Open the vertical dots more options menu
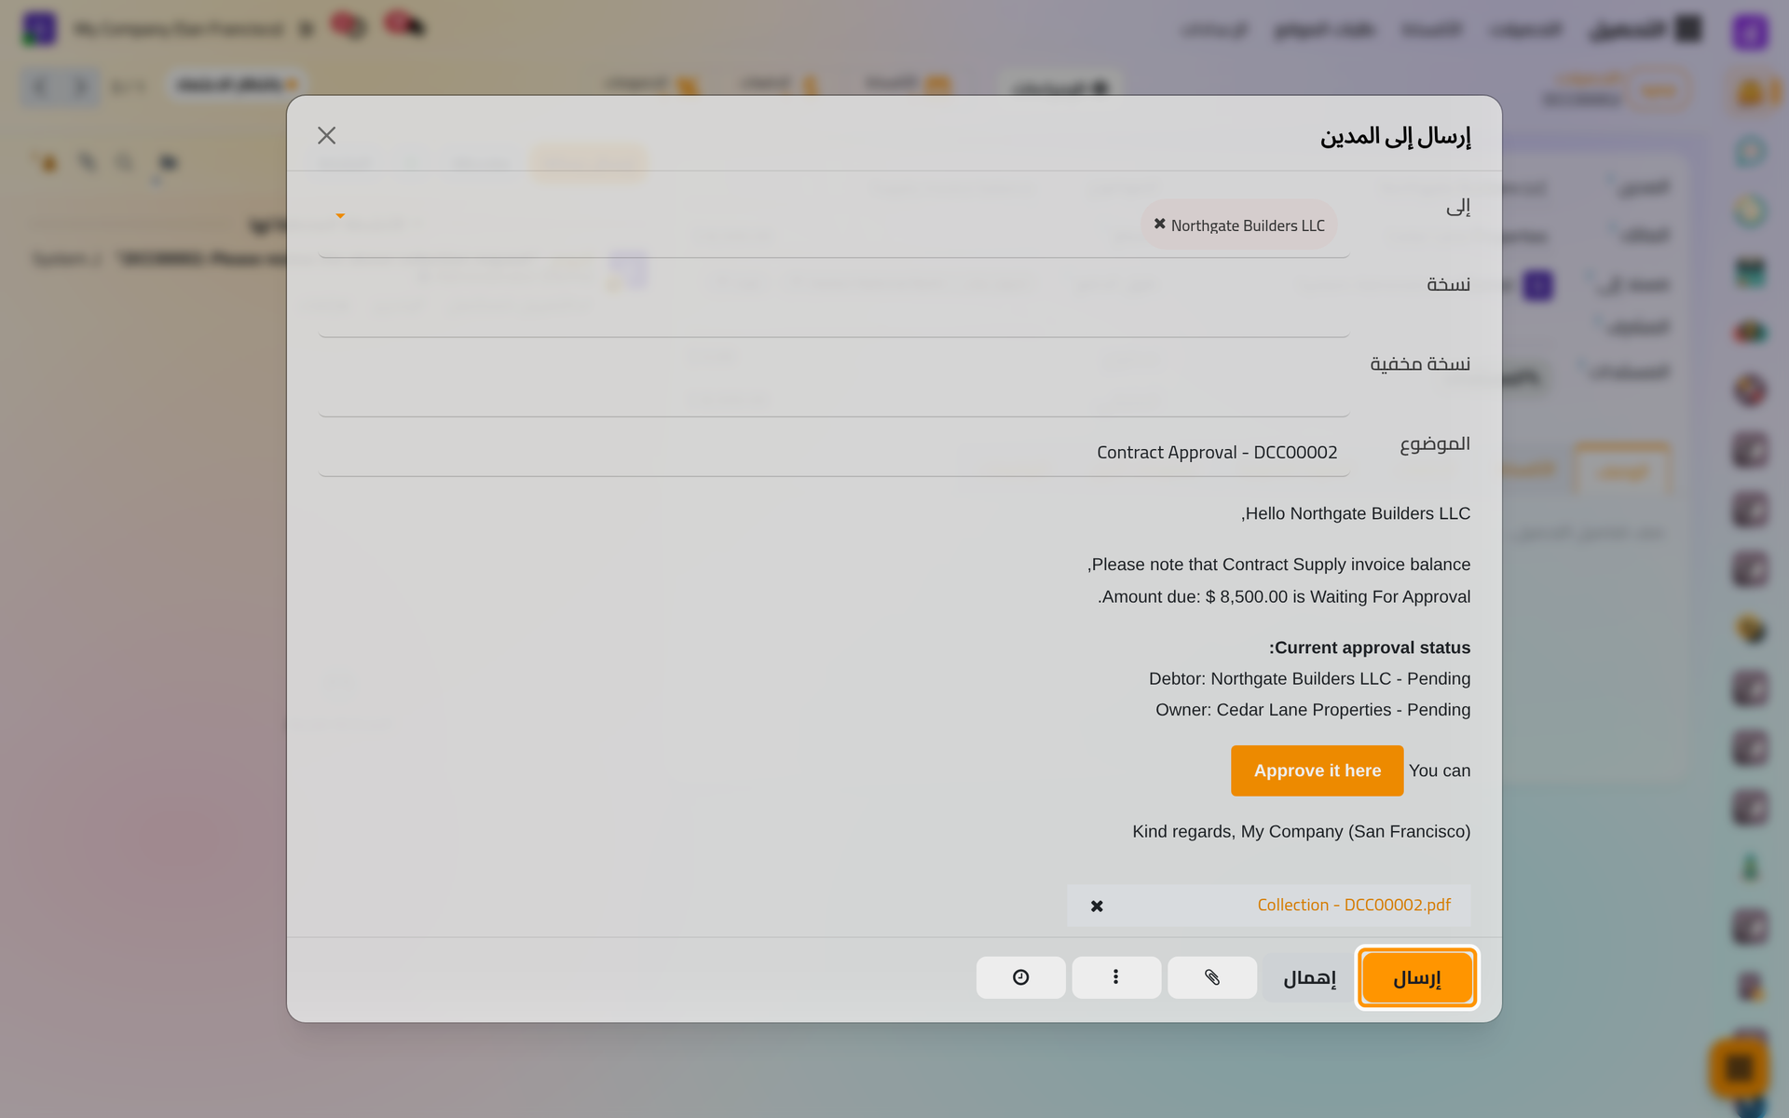1789x1118 pixels. tap(1116, 977)
